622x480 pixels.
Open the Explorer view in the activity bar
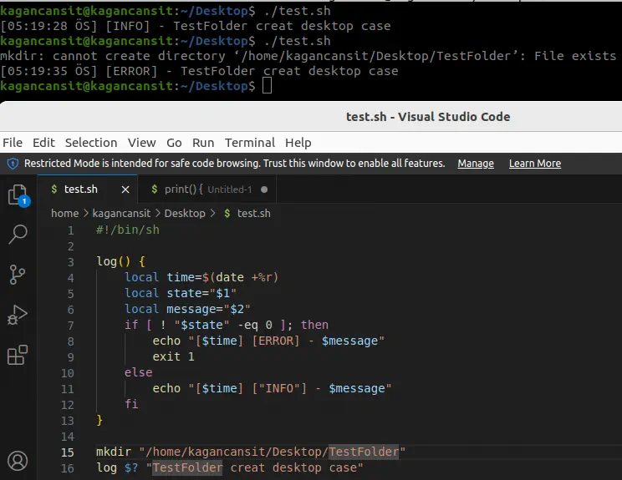tap(17, 195)
